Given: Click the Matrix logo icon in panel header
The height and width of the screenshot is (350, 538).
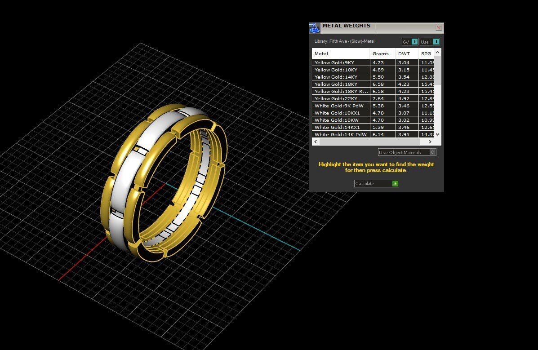Looking at the screenshot, I should point(315,28).
